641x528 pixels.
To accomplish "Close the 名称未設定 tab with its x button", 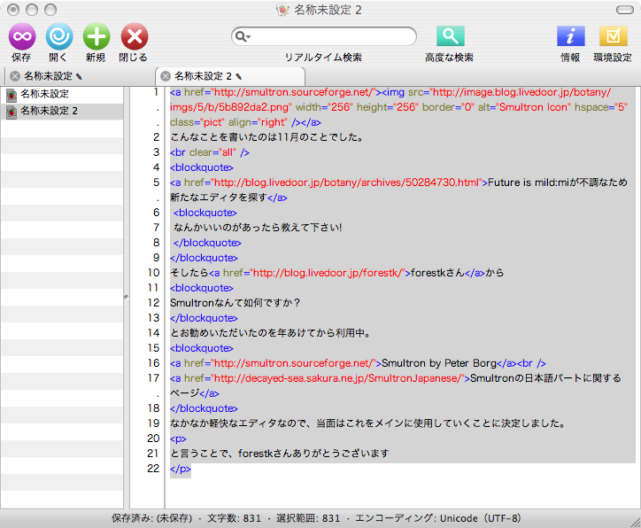I will [15, 76].
